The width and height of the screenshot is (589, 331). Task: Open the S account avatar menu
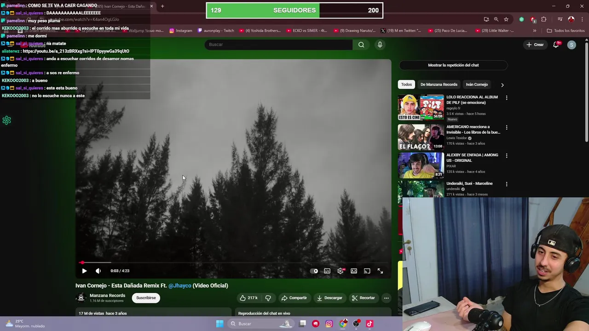pyautogui.click(x=572, y=45)
